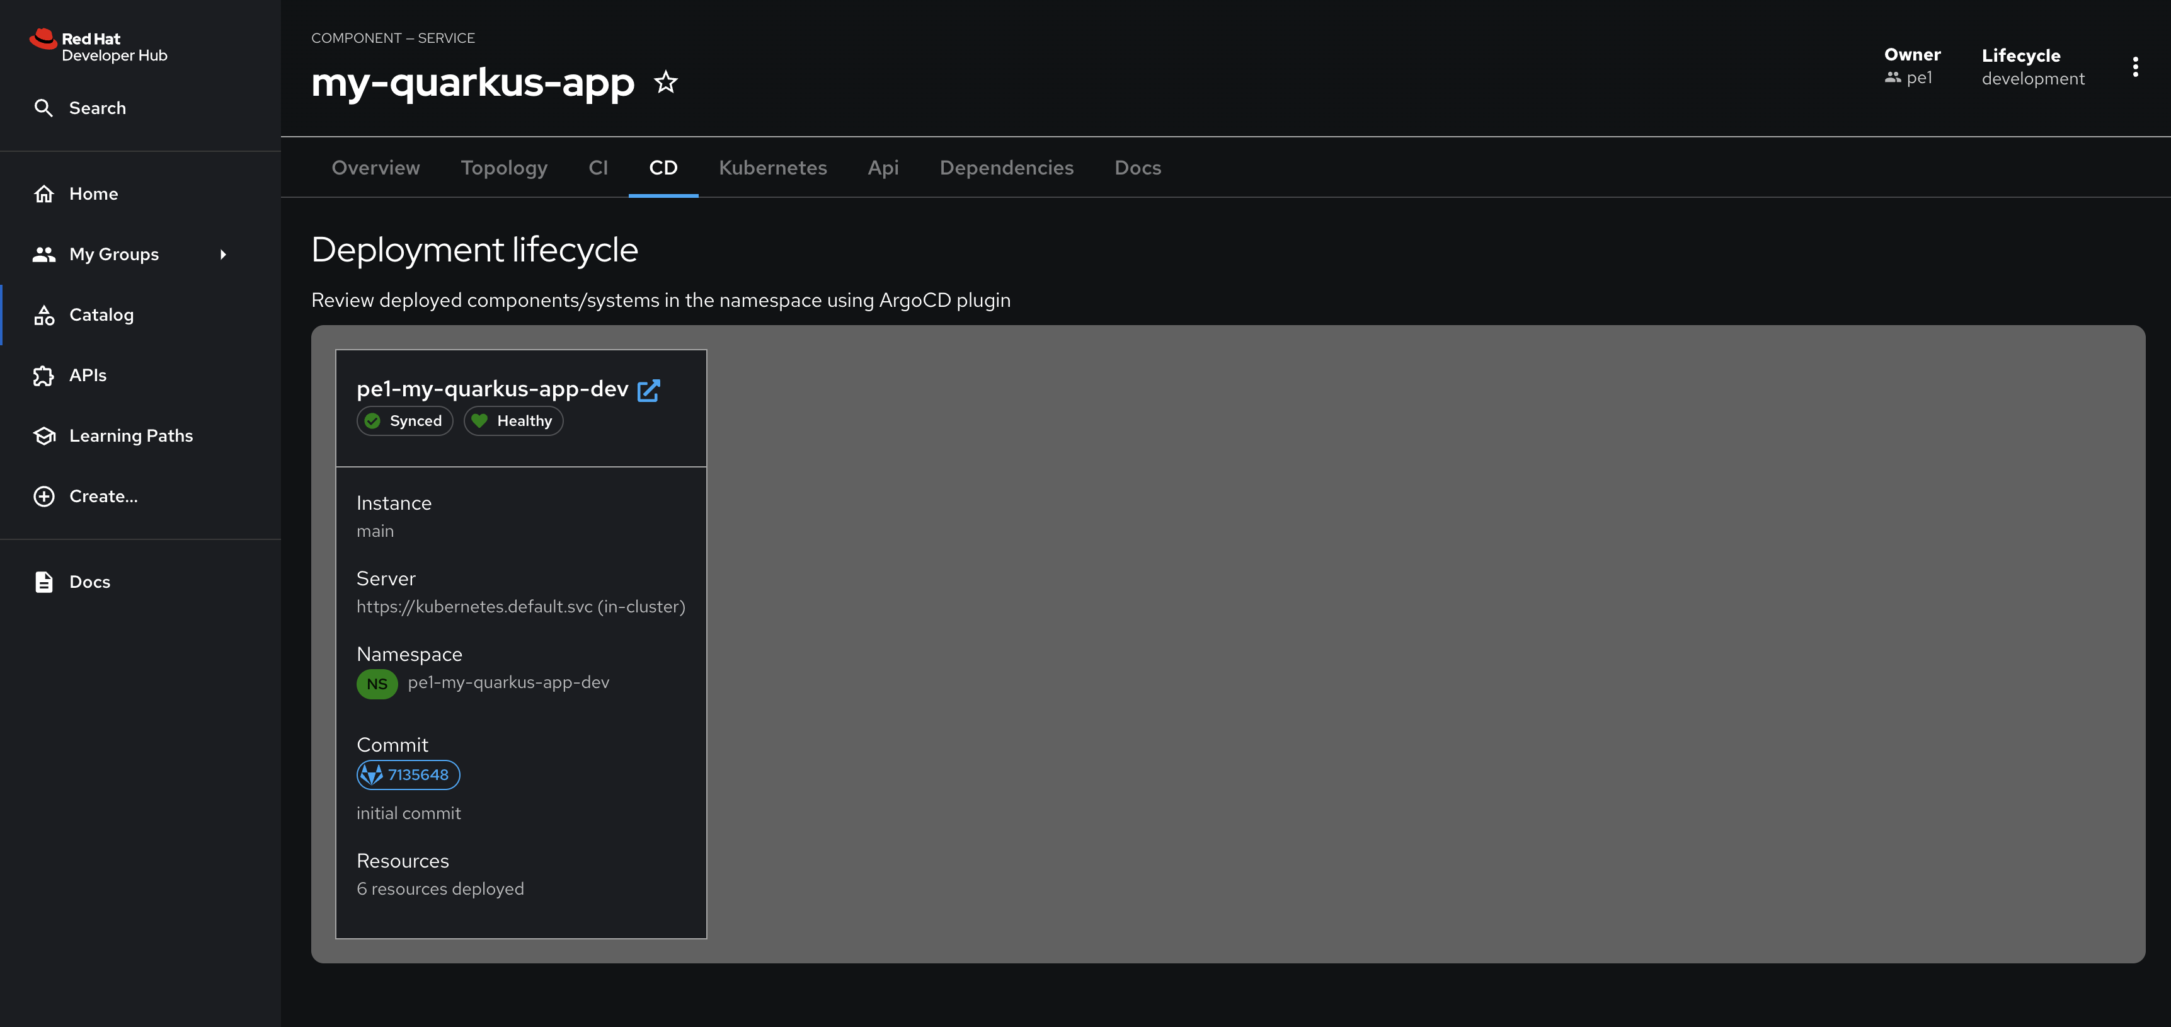The image size is (2171, 1027).
Task: Open the Create... sidebar item
Action: coord(140,496)
